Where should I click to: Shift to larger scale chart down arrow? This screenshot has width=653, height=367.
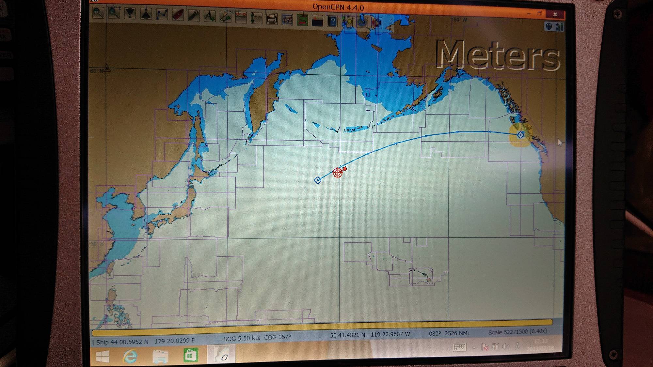coord(130,14)
